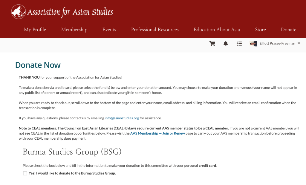Click the Association for Asian Studies logo
Image resolution: width=306 pixels, height=185 pixels.
pos(62,12)
